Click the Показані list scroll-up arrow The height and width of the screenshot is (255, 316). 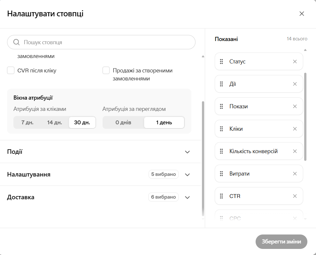305,50
